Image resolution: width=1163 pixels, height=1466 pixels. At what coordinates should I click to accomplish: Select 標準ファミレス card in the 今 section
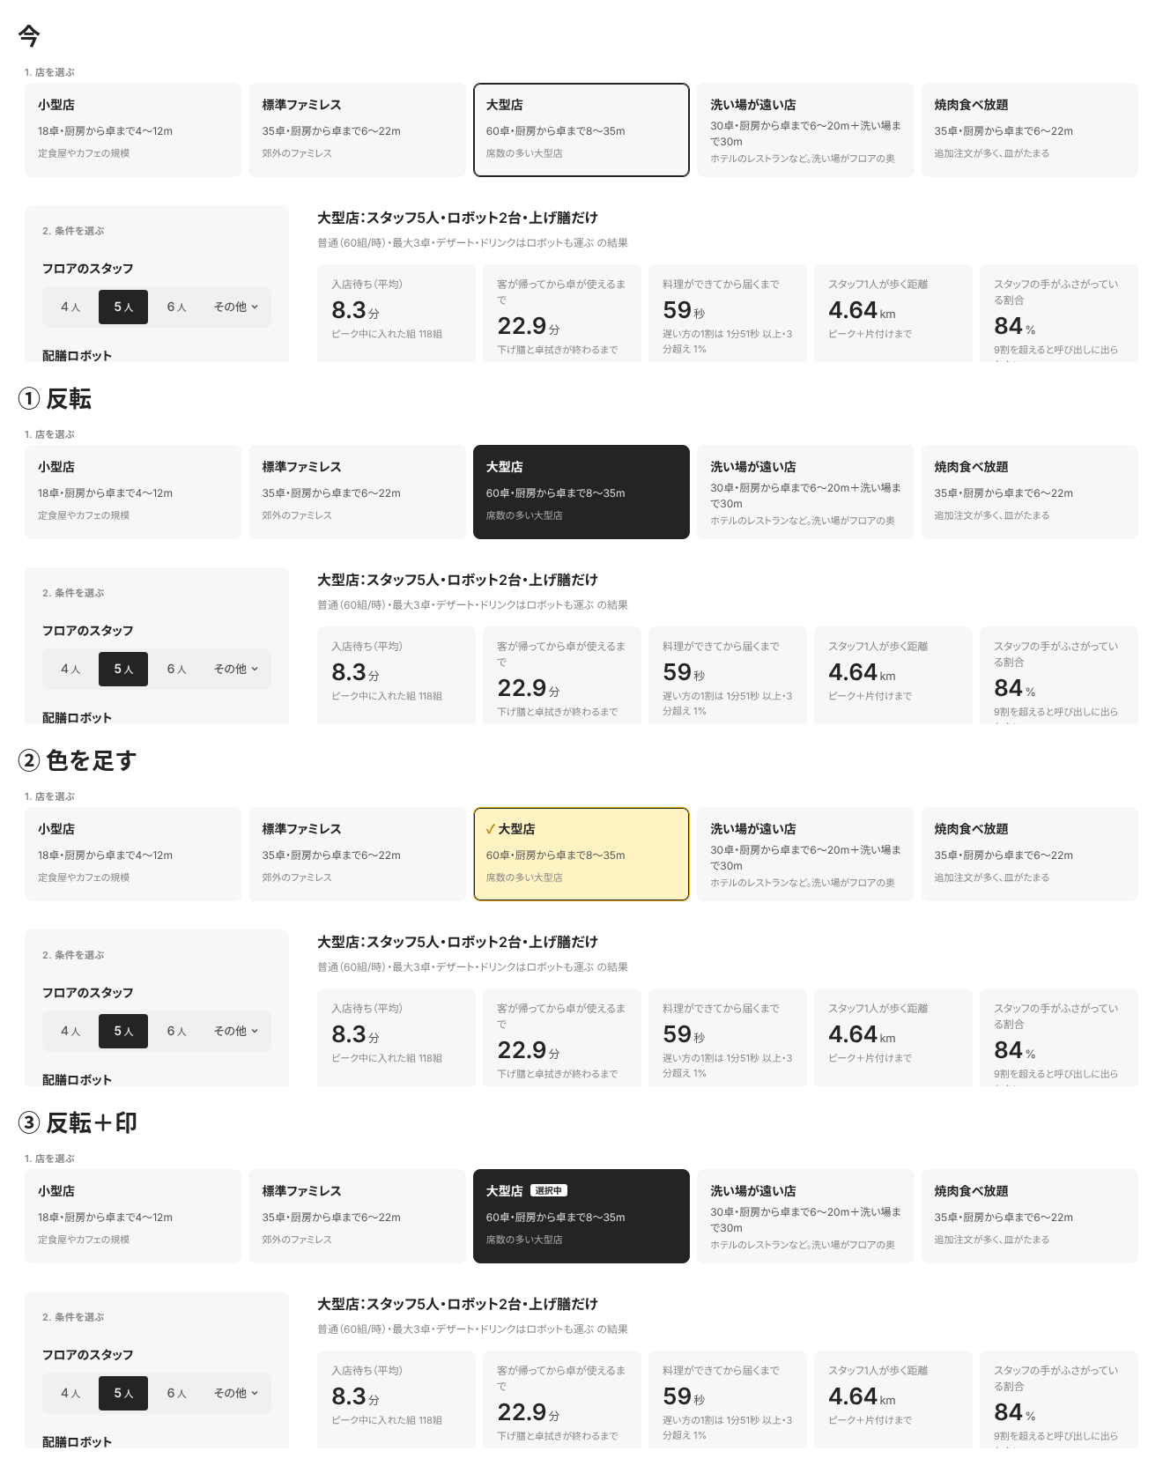click(357, 130)
